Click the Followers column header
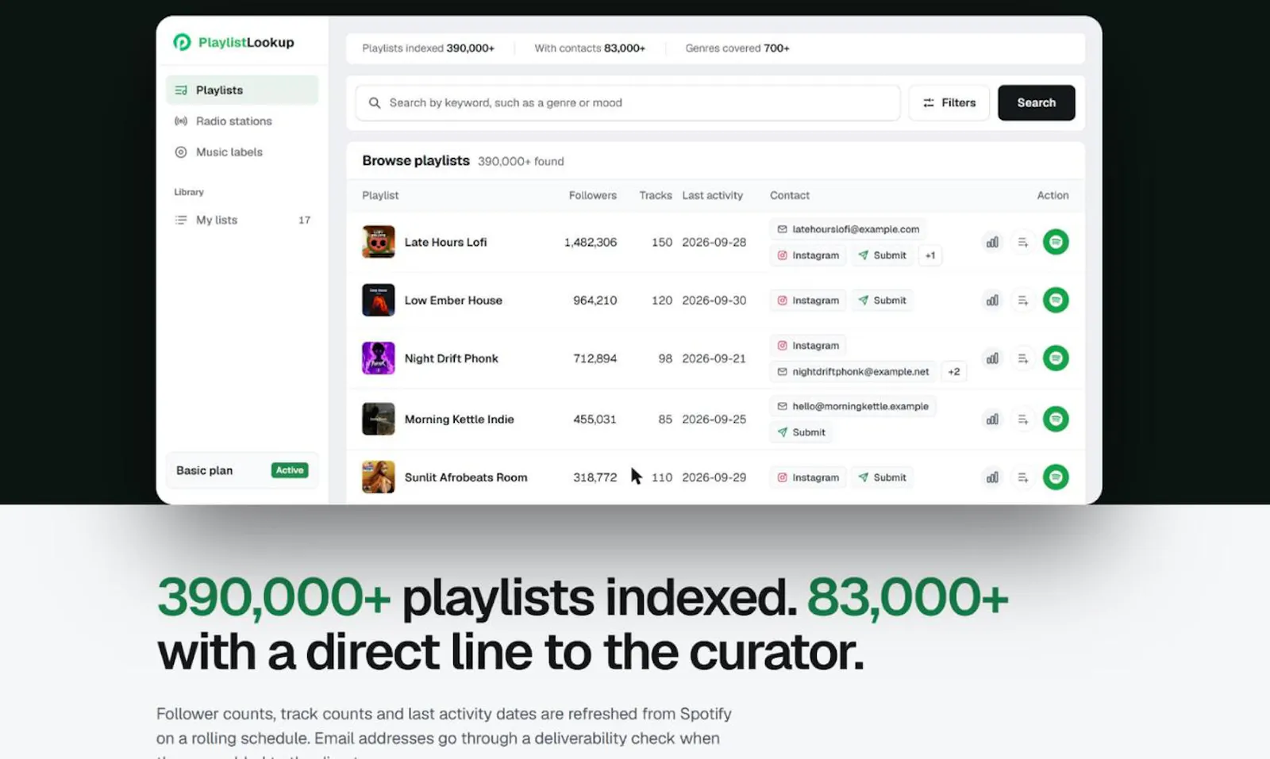 click(592, 195)
